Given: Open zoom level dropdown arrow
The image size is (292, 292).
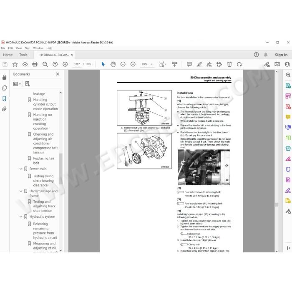Looking at the screenshot, I should point(152,64).
